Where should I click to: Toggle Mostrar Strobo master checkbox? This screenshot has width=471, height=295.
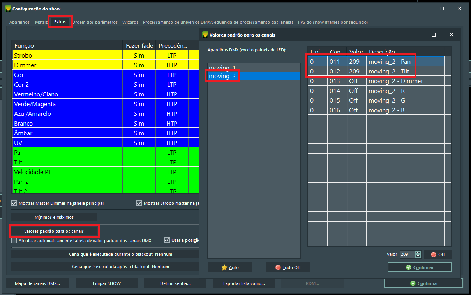point(139,203)
